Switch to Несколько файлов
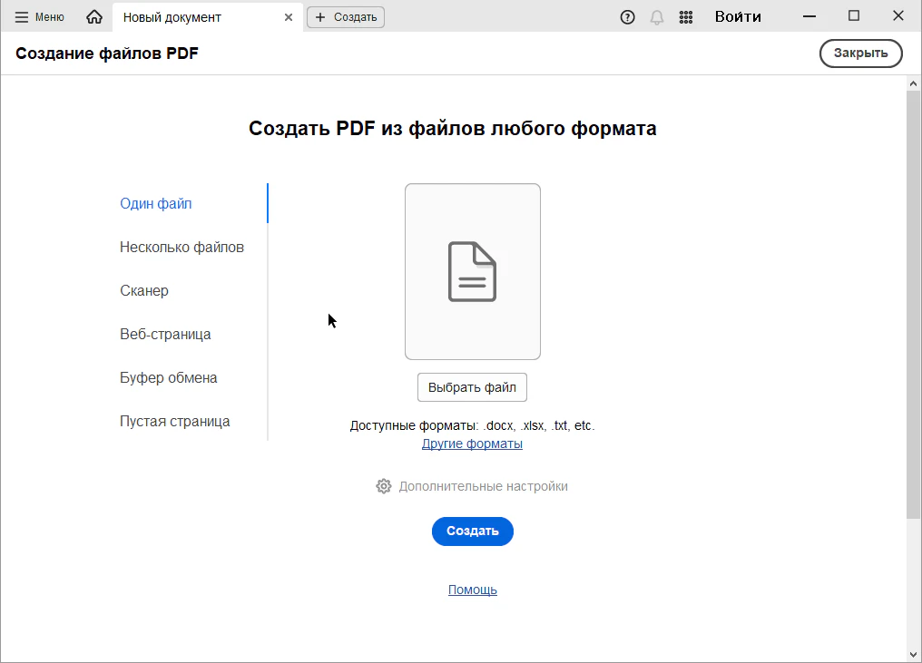 (181, 248)
